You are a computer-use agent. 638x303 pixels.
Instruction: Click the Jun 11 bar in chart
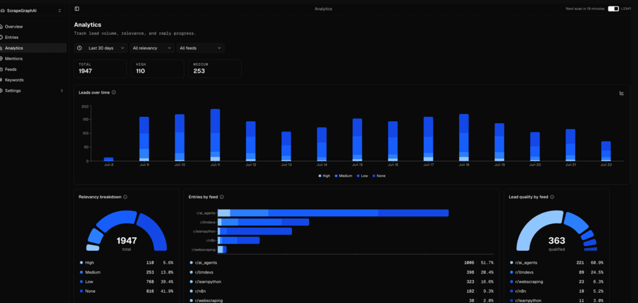pyautogui.click(x=215, y=135)
